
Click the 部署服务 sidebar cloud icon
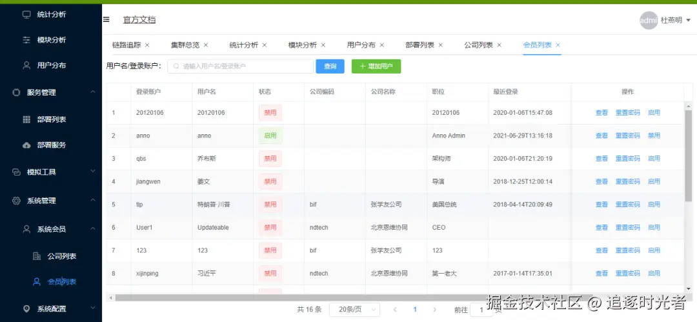tap(26, 145)
